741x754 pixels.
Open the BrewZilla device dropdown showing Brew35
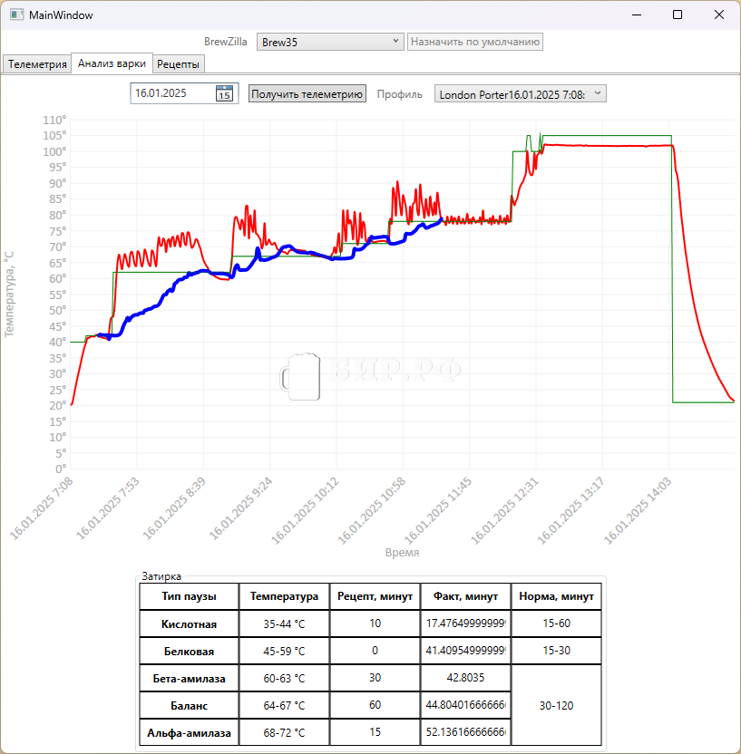330,42
